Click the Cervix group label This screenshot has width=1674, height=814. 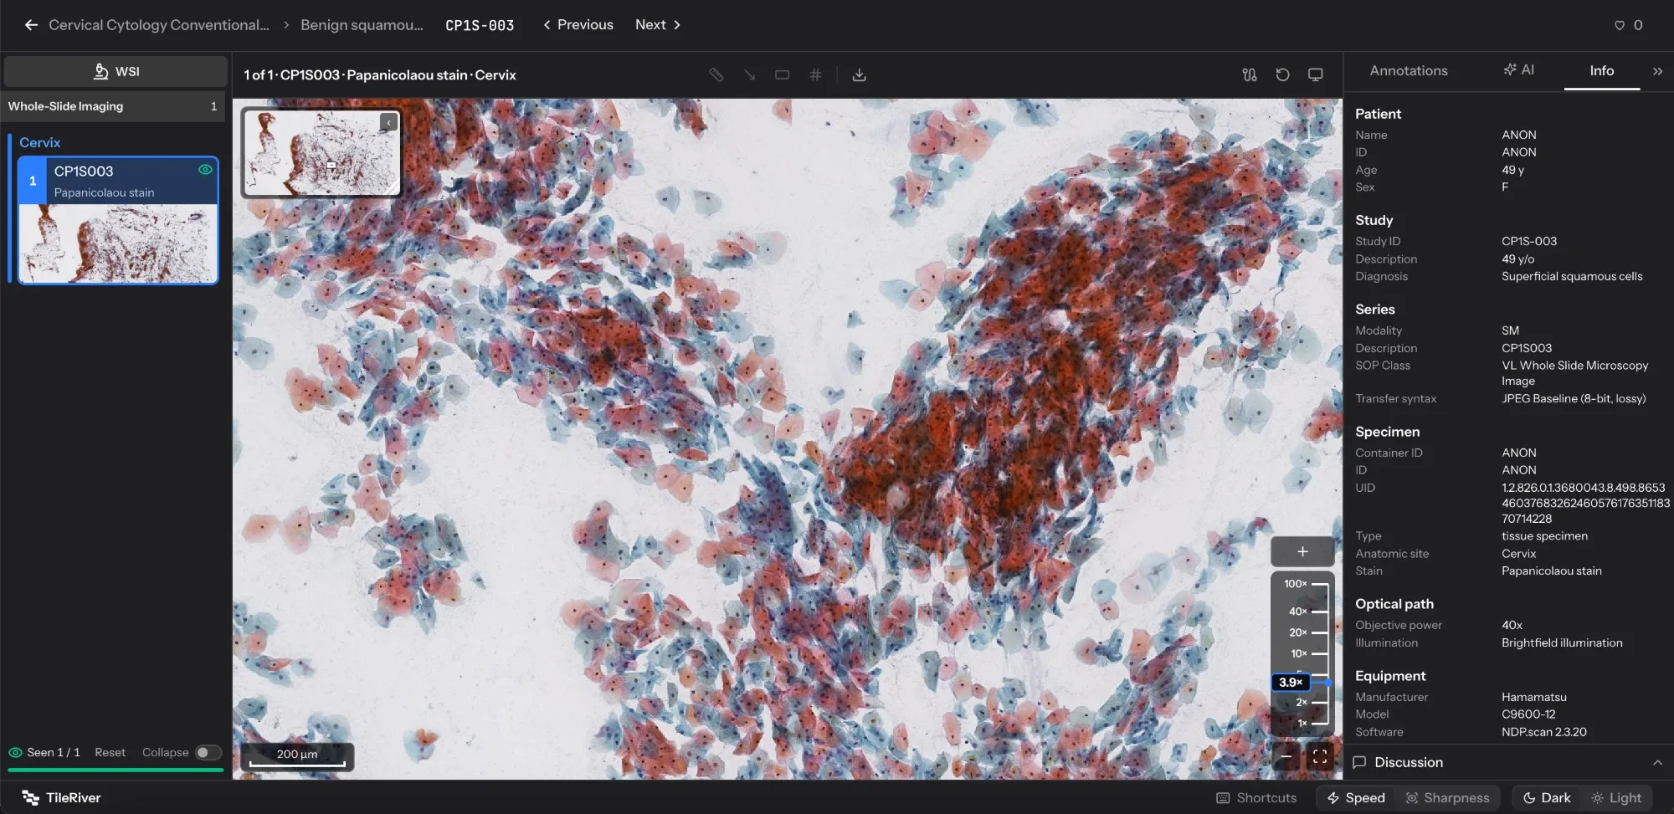point(40,142)
